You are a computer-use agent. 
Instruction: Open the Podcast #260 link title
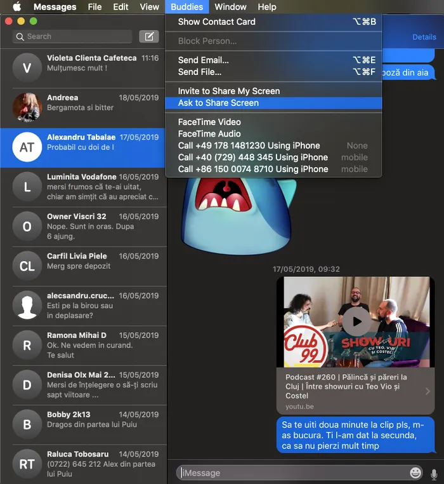click(x=346, y=386)
